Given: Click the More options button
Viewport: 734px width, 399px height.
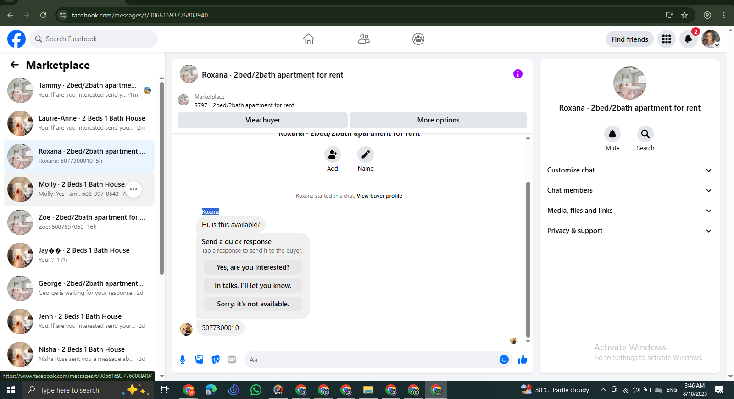Looking at the screenshot, I should pos(438,120).
